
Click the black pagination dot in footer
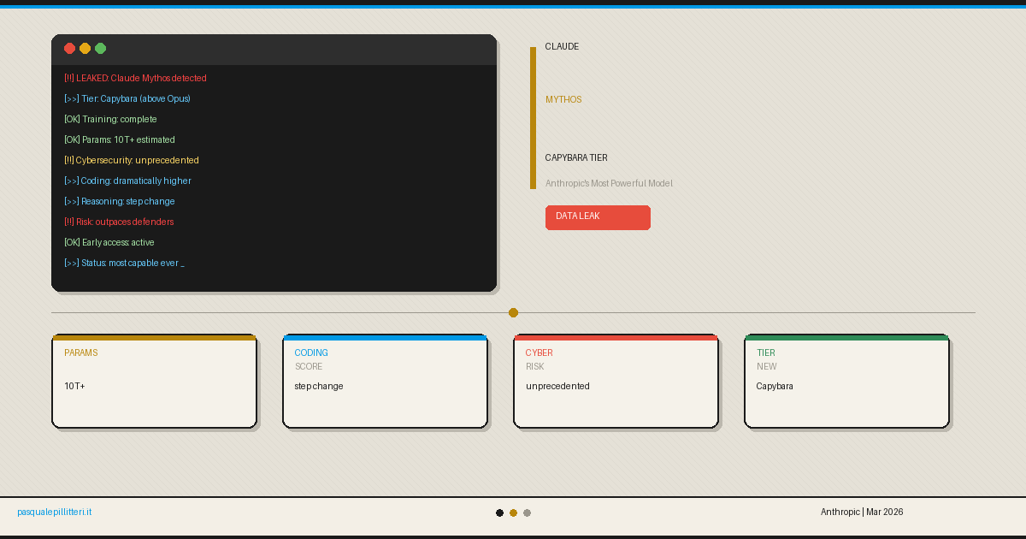500,513
